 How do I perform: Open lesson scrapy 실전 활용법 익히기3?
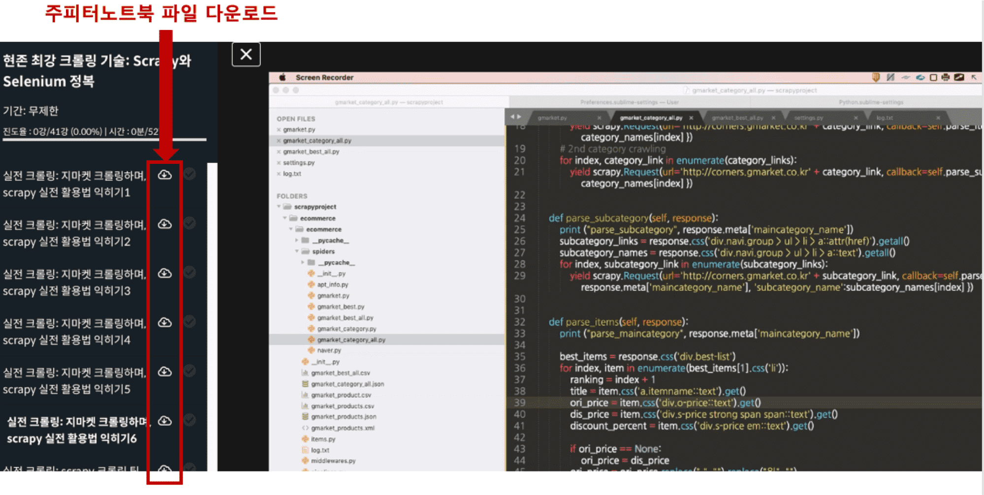click(74, 282)
